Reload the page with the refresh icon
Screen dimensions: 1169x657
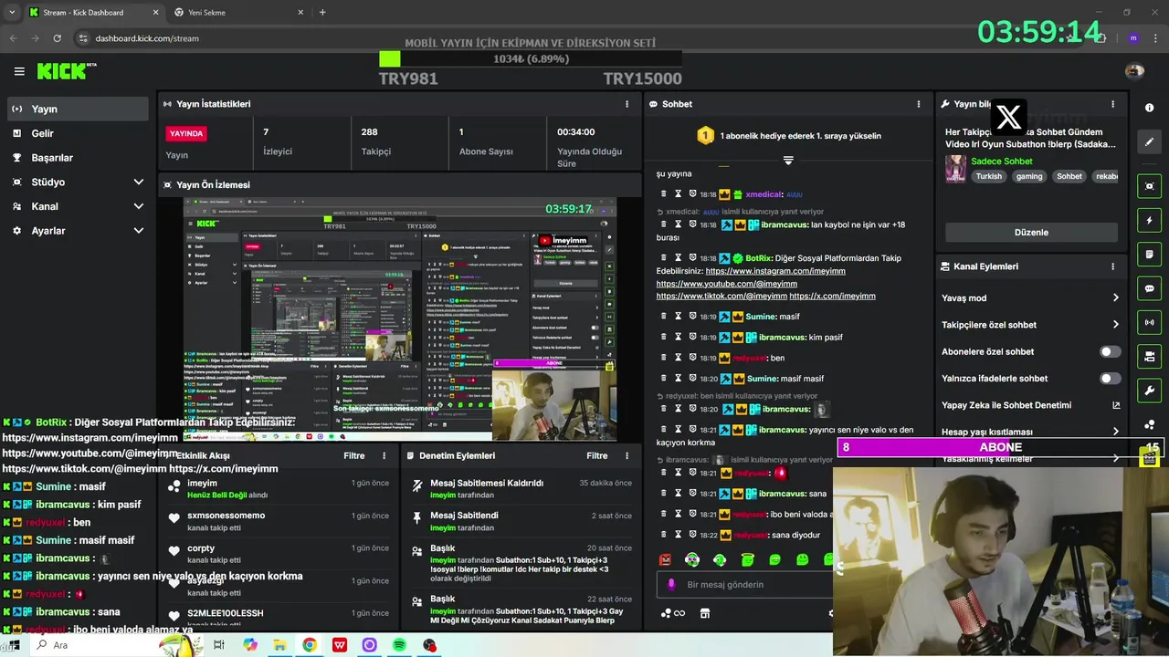click(x=57, y=38)
